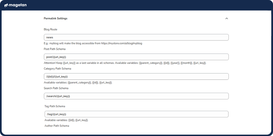Click the Search Path Schema label

tap(56, 88)
